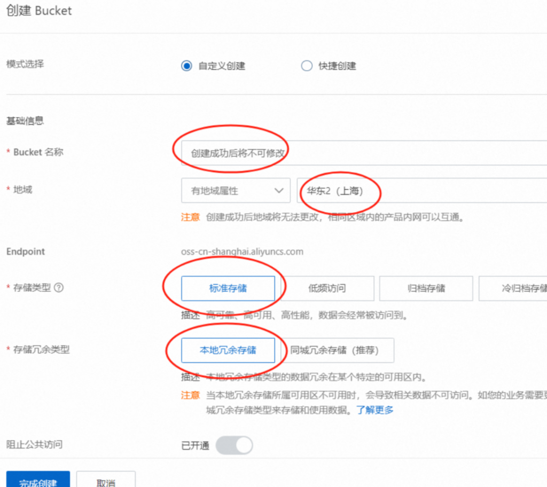Select the 自定义创建 radio button
The image size is (547, 487).
[186, 66]
